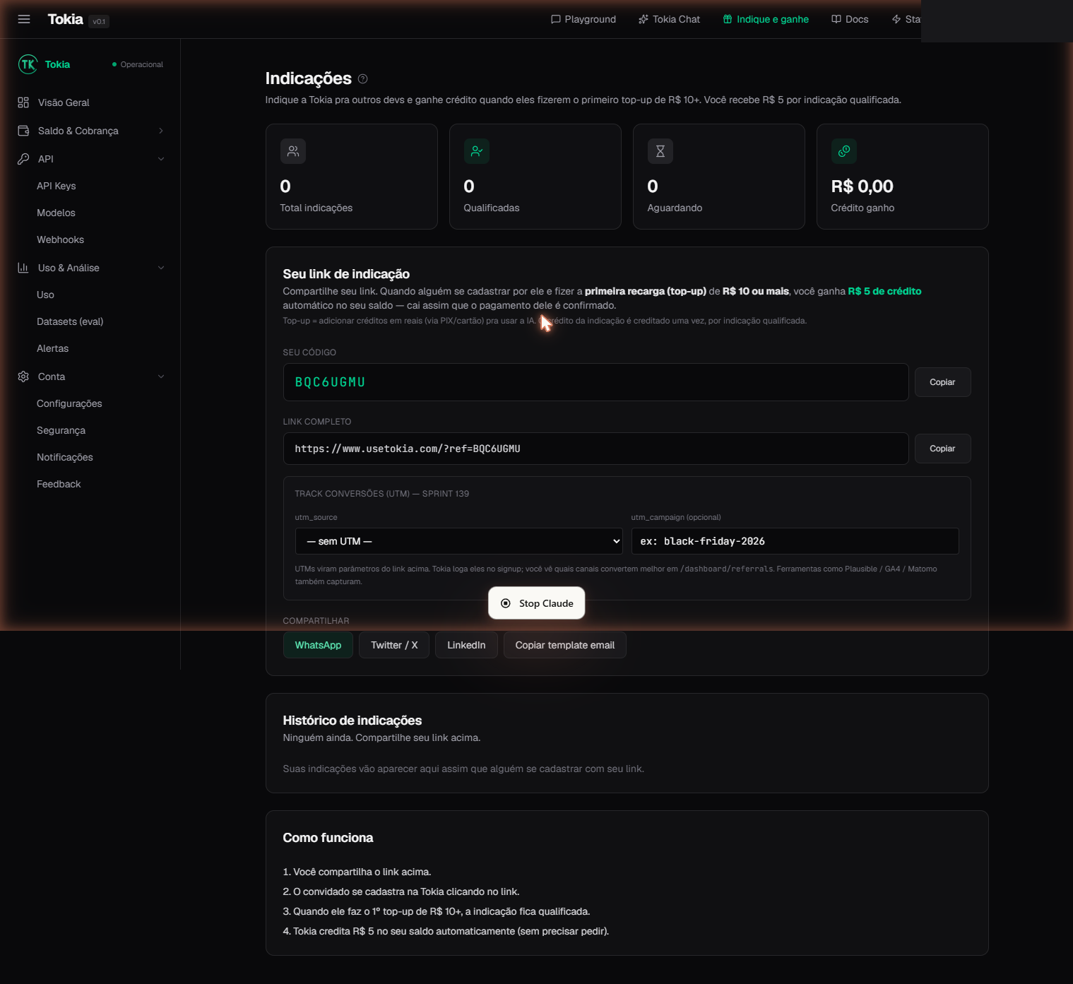Screen dimensions: 1073x984
Task: Share via WhatsApp button
Action: pos(318,645)
